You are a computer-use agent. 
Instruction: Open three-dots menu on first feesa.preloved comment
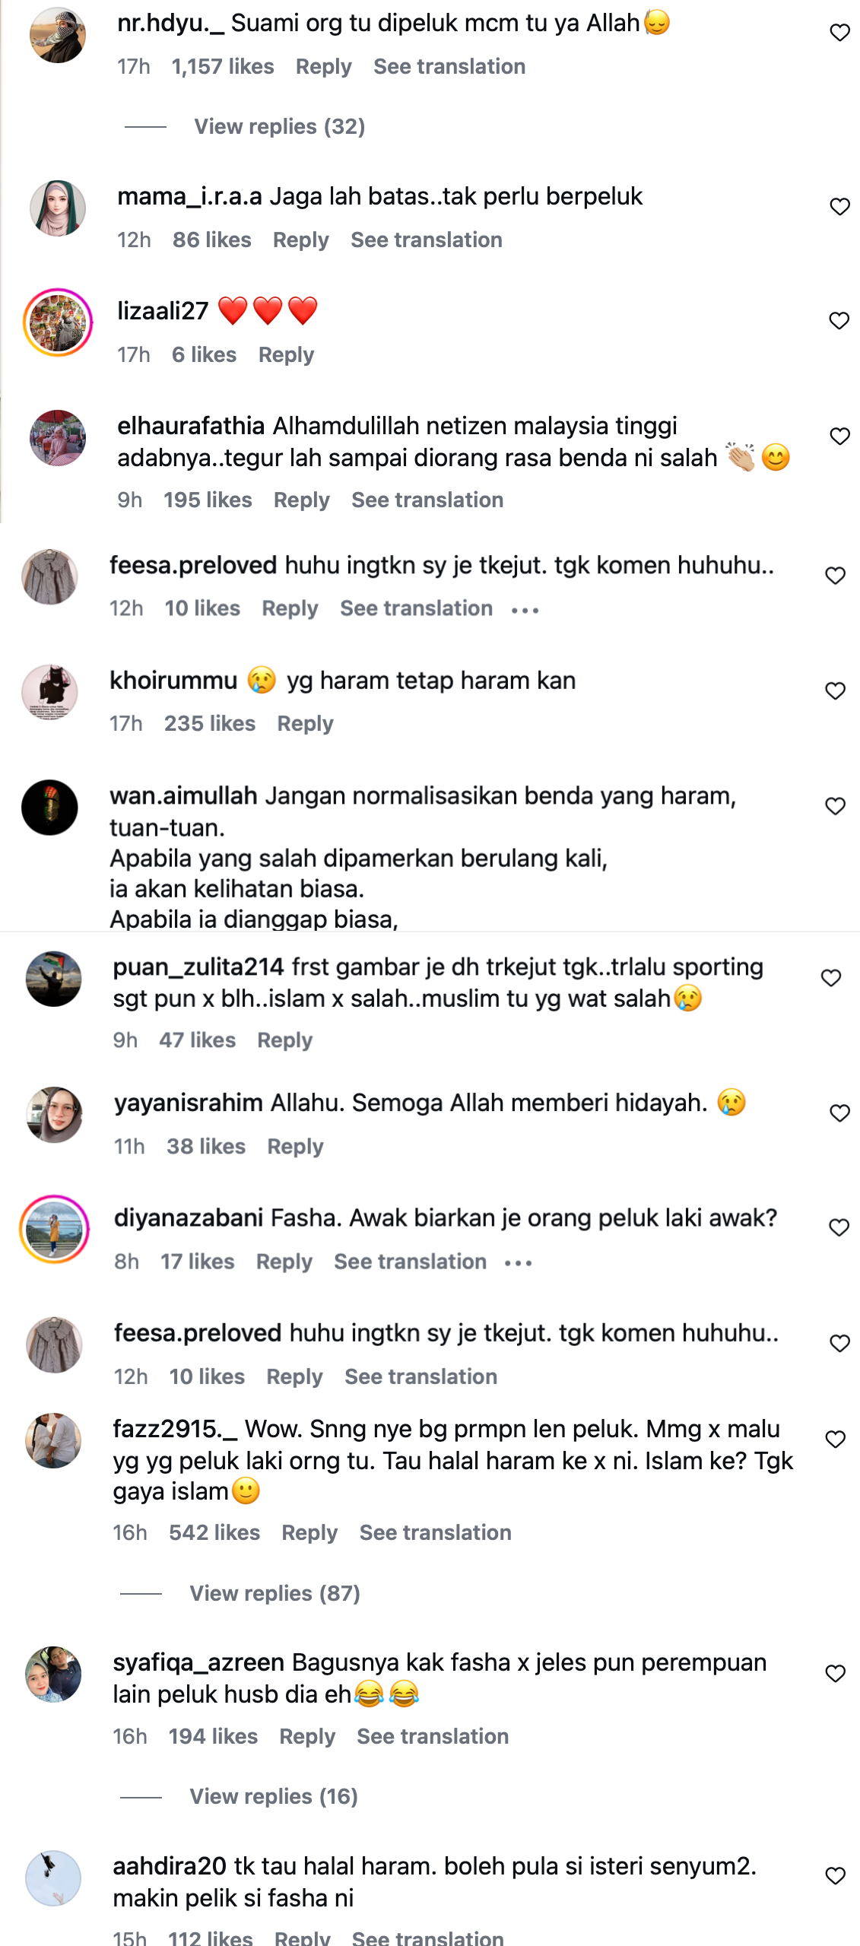[525, 610]
